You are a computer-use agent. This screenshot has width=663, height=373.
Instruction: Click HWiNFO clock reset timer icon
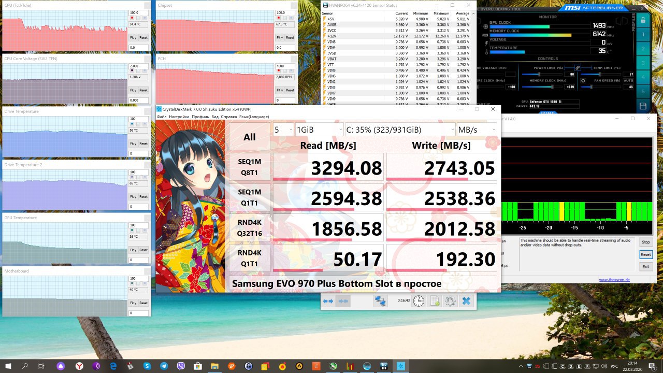tap(419, 301)
